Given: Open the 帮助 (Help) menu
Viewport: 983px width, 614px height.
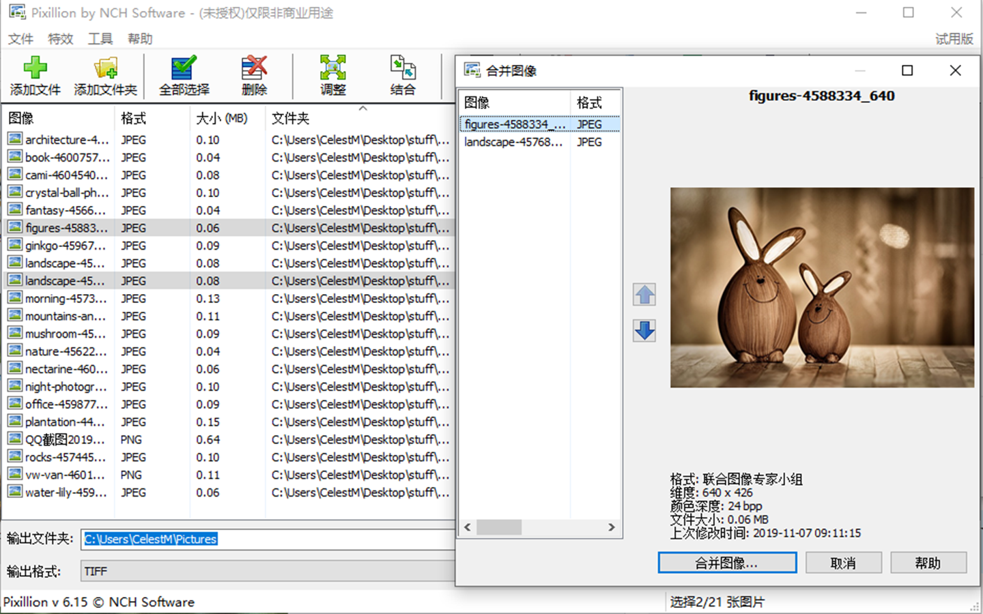Looking at the screenshot, I should pos(139,39).
